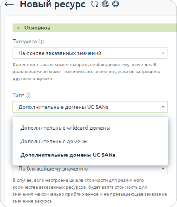Open the Тип учета dropdown

[90, 53]
